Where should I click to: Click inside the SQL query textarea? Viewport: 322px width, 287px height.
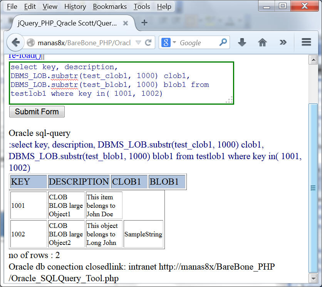[122, 83]
